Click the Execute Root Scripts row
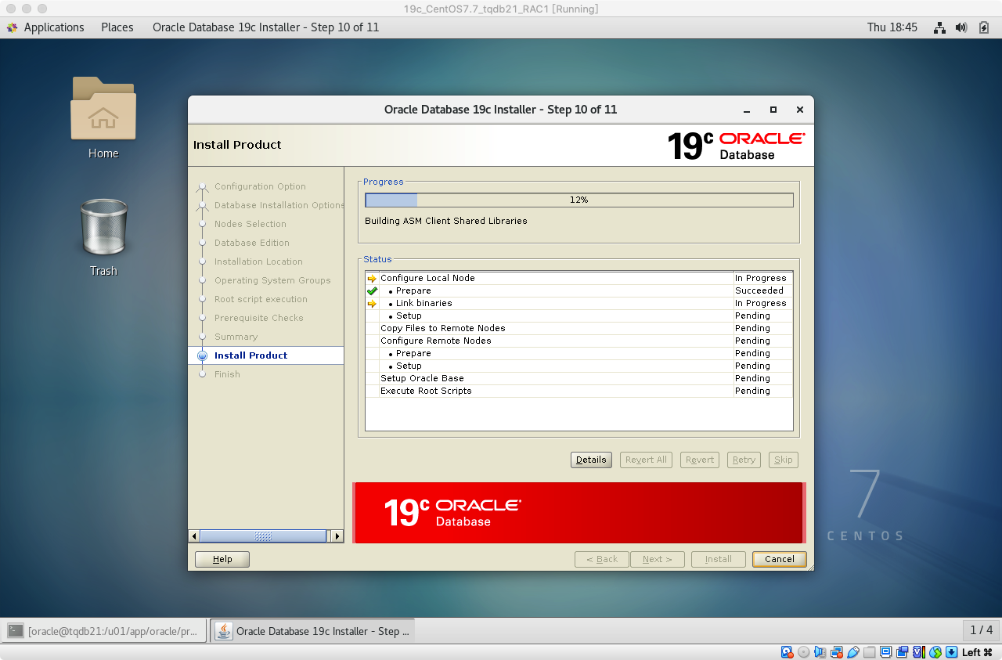The height and width of the screenshot is (660, 1002). tap(579, 391)
